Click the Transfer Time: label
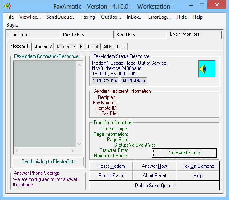229x200 pixels. 114,150
